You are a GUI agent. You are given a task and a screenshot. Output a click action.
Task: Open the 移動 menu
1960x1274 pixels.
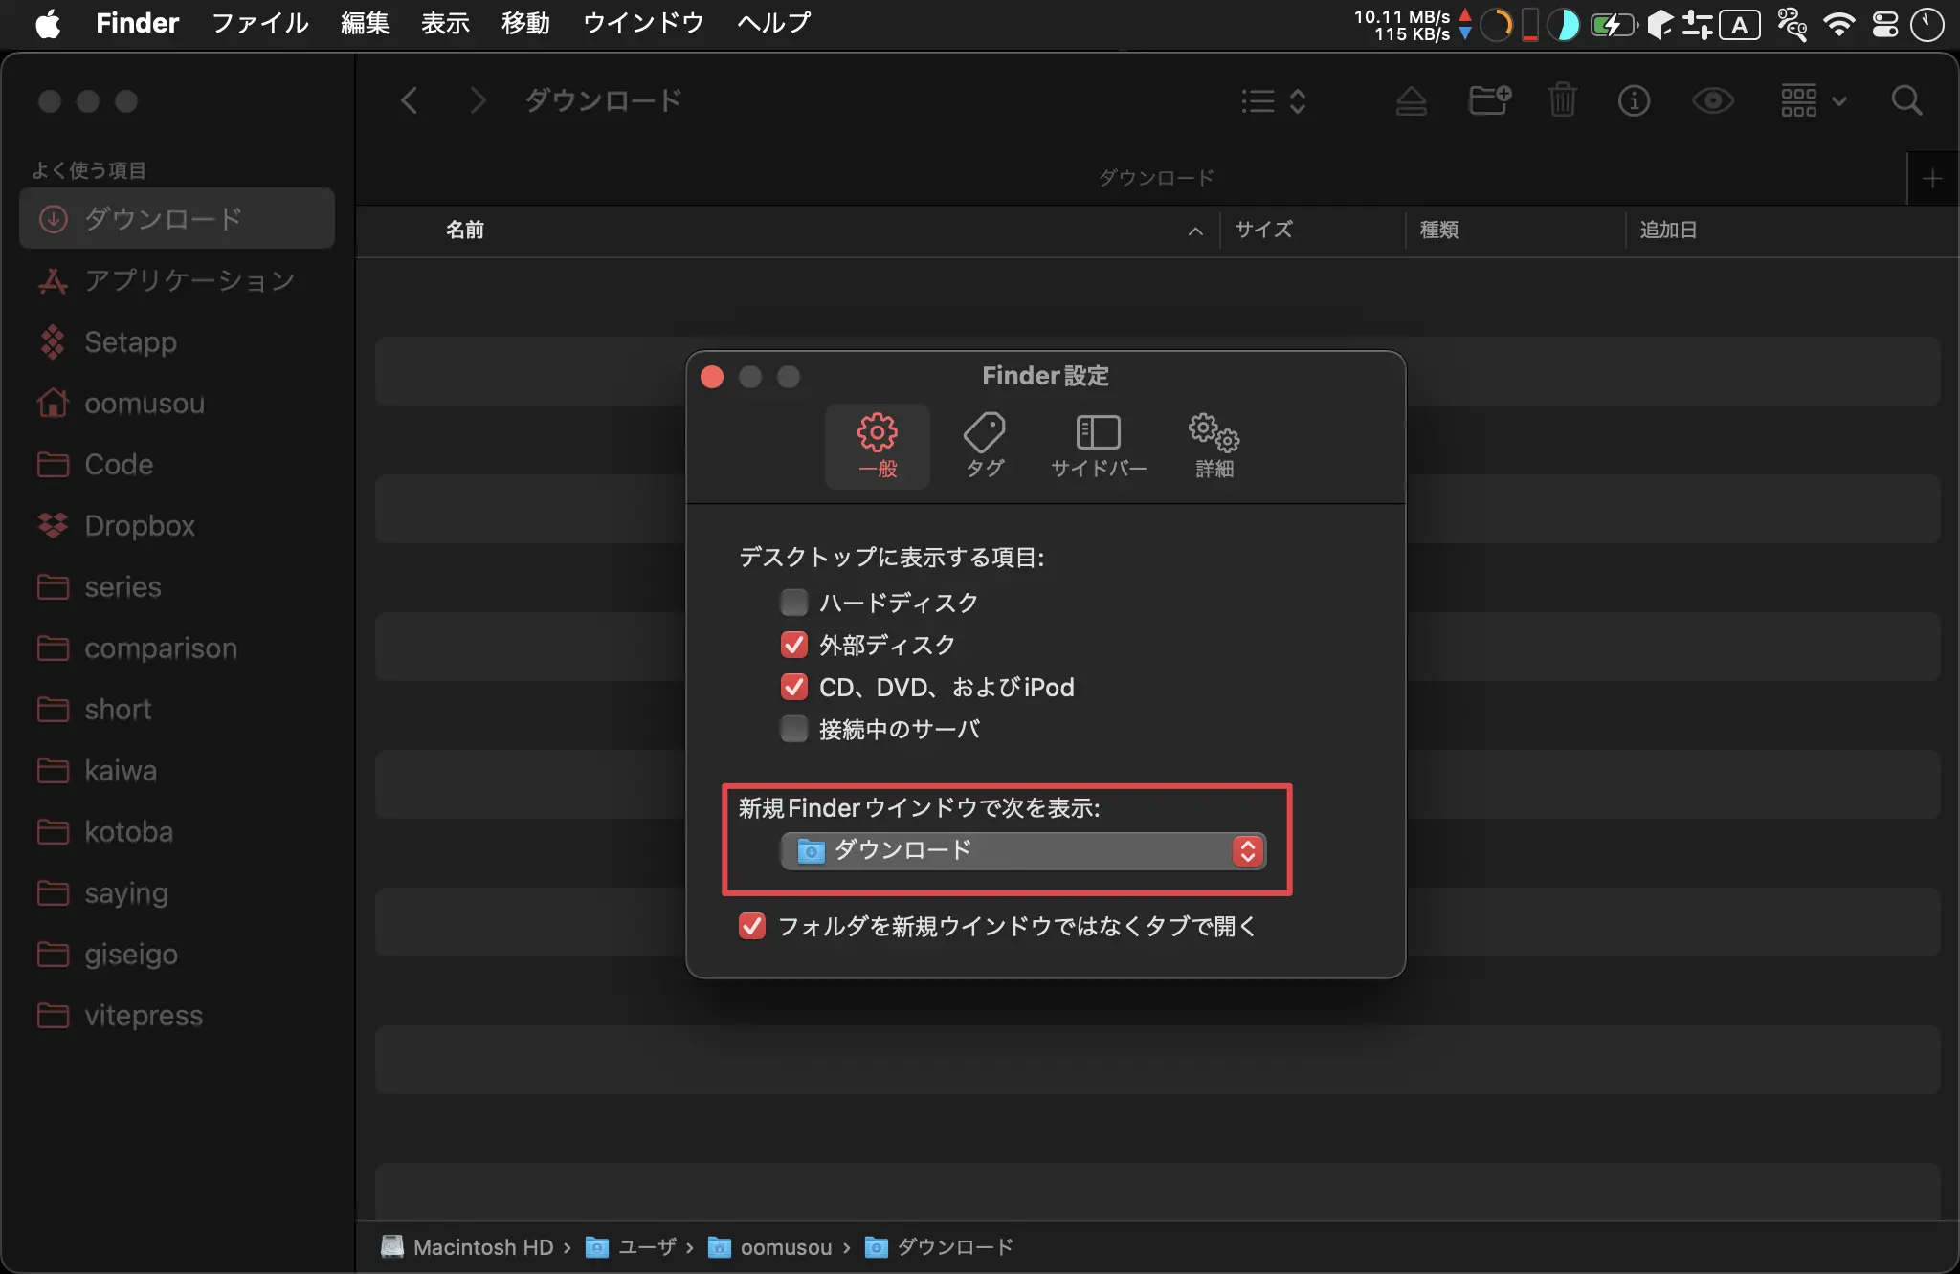525,24
